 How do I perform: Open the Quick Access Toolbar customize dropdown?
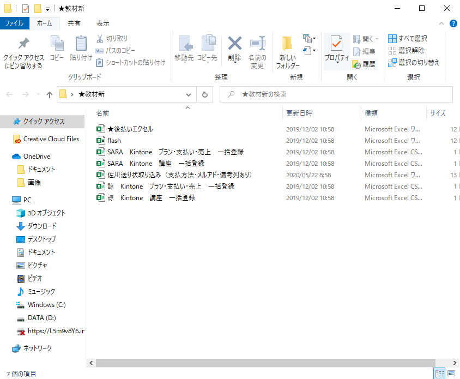click(x=49, y=9)
